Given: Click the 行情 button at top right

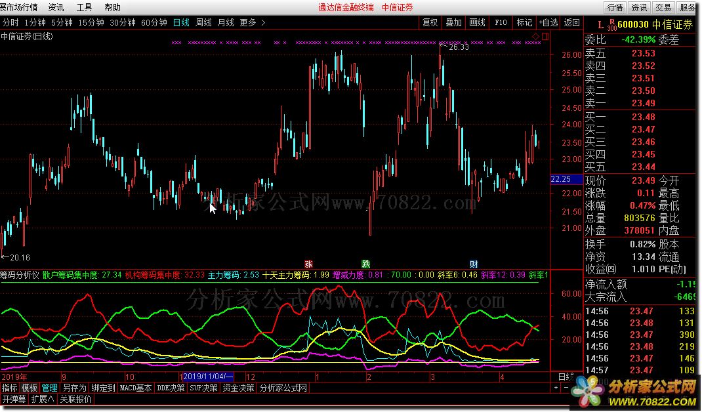Looking at the screenshot, I should click(x=615, y=7).
